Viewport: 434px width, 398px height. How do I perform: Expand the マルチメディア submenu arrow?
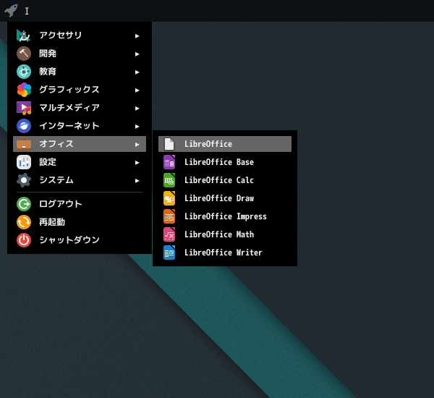137,109
